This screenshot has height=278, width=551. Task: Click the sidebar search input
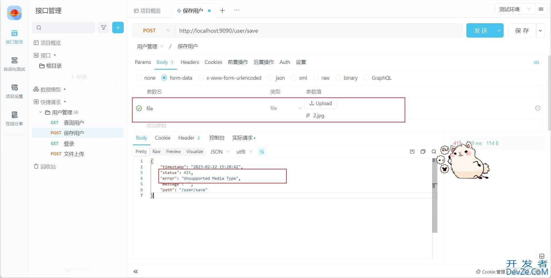click(x=63, y=28)
